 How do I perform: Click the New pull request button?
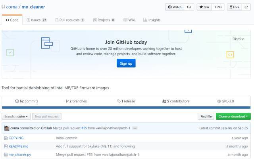click(47, 116)
